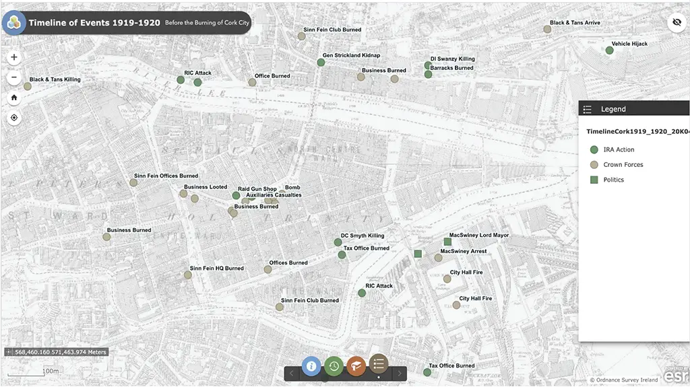Zoom in on the map
Viewport: 690px width, 387px height.
point(14,57)
